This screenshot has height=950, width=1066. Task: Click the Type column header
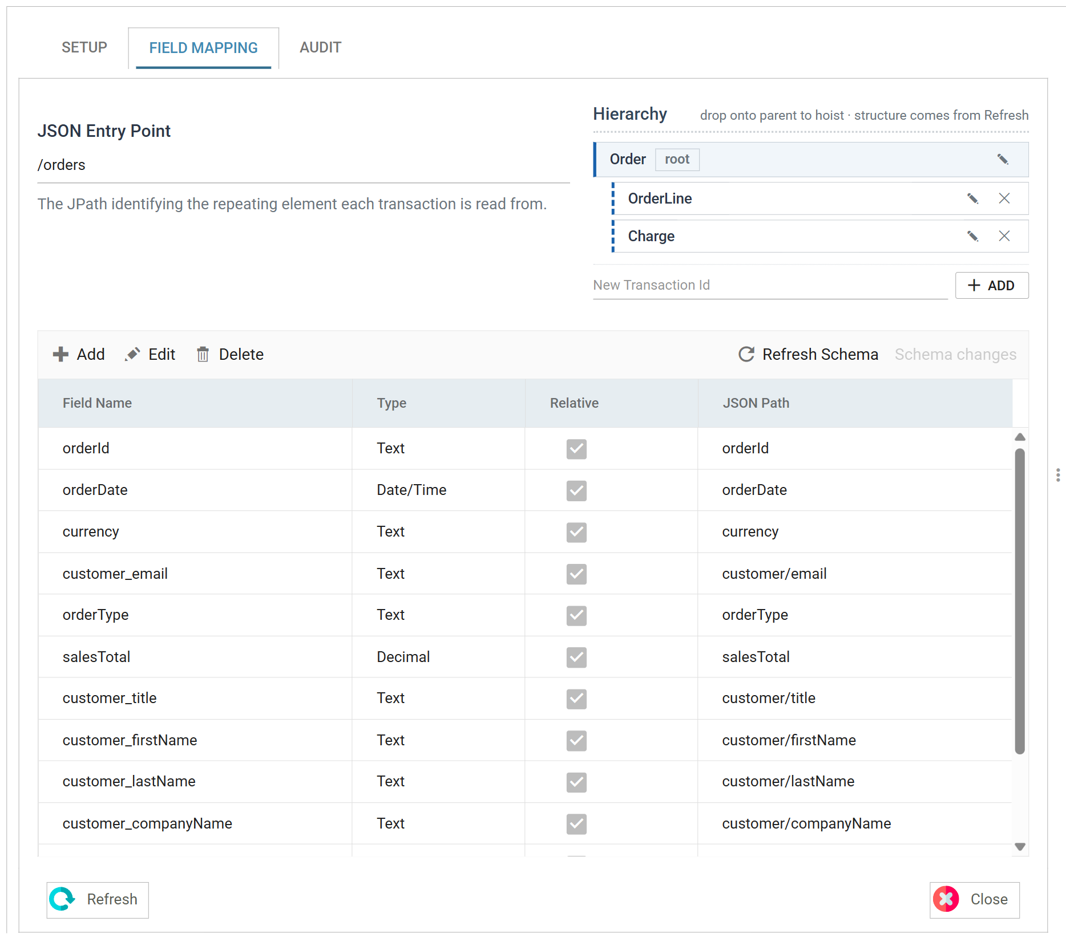pos(438,403)
